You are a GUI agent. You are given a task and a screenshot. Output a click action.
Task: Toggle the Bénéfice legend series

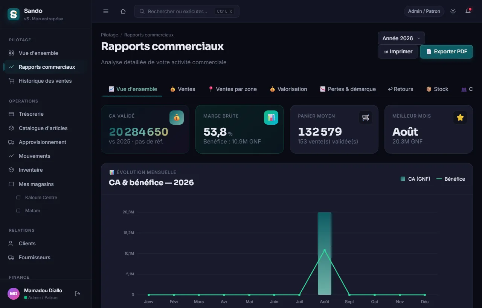pyautogui.click(x=451, y=179)
